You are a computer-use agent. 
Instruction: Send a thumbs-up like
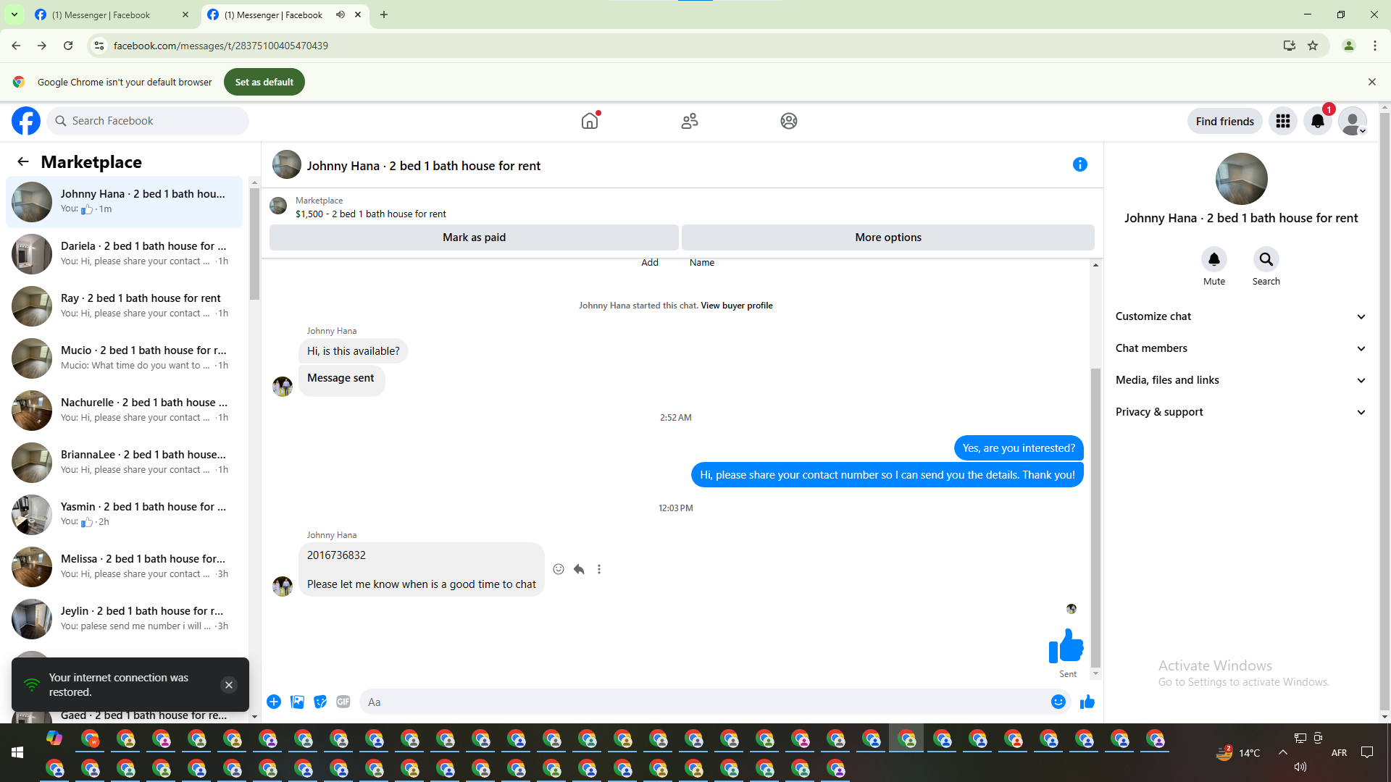1087,702
